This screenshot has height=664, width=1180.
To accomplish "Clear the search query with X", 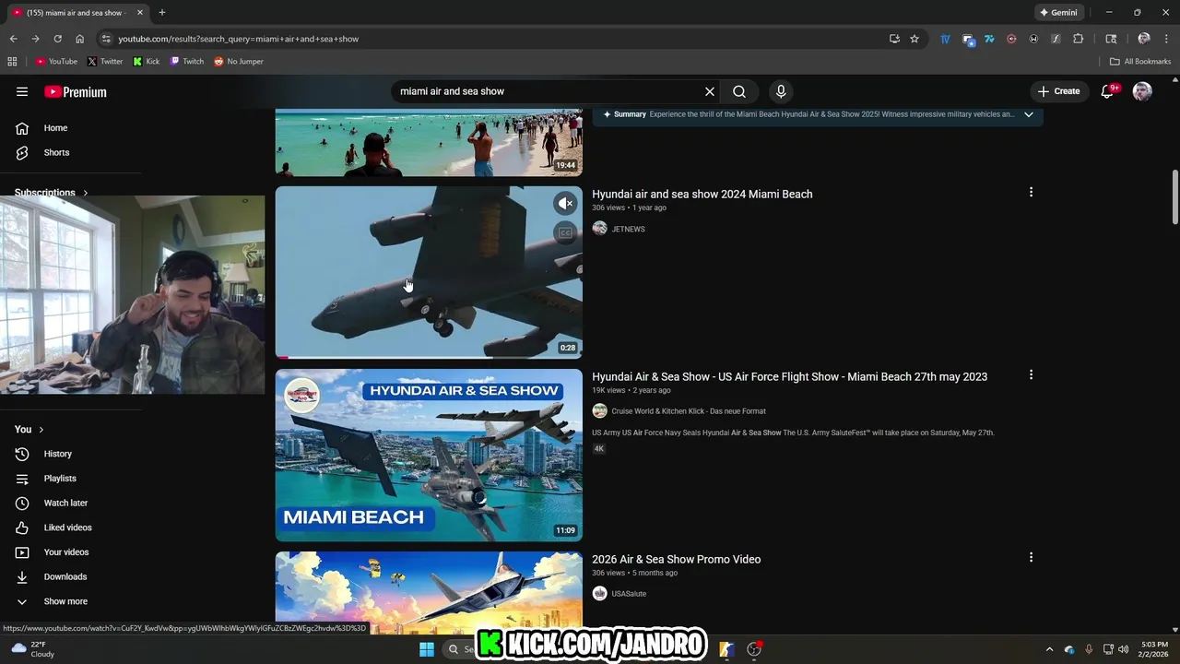I will (710, 91).
